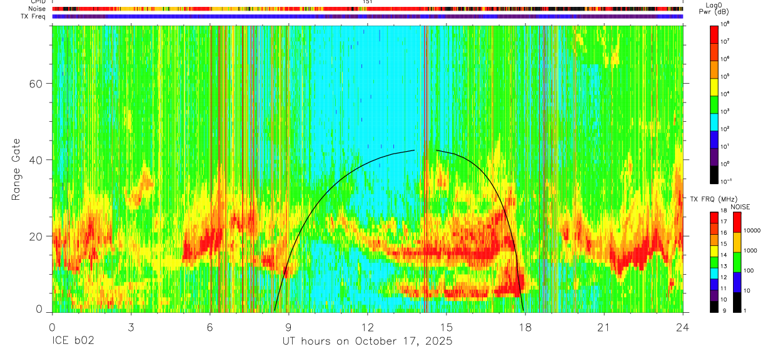Click the '151' CPID value
This screenshot has height=354, width=768.
pyautogui.click(x=368, y=2)
